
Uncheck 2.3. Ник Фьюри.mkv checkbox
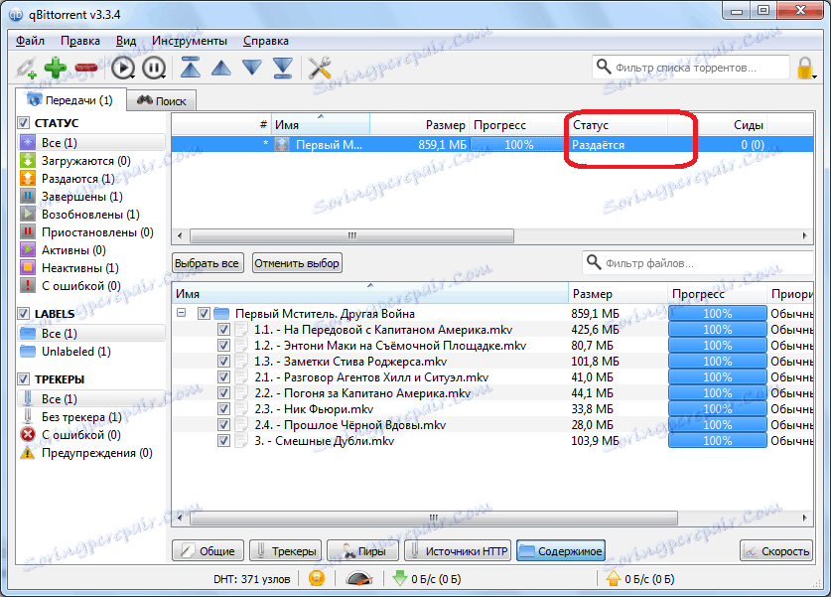(223, 409)
